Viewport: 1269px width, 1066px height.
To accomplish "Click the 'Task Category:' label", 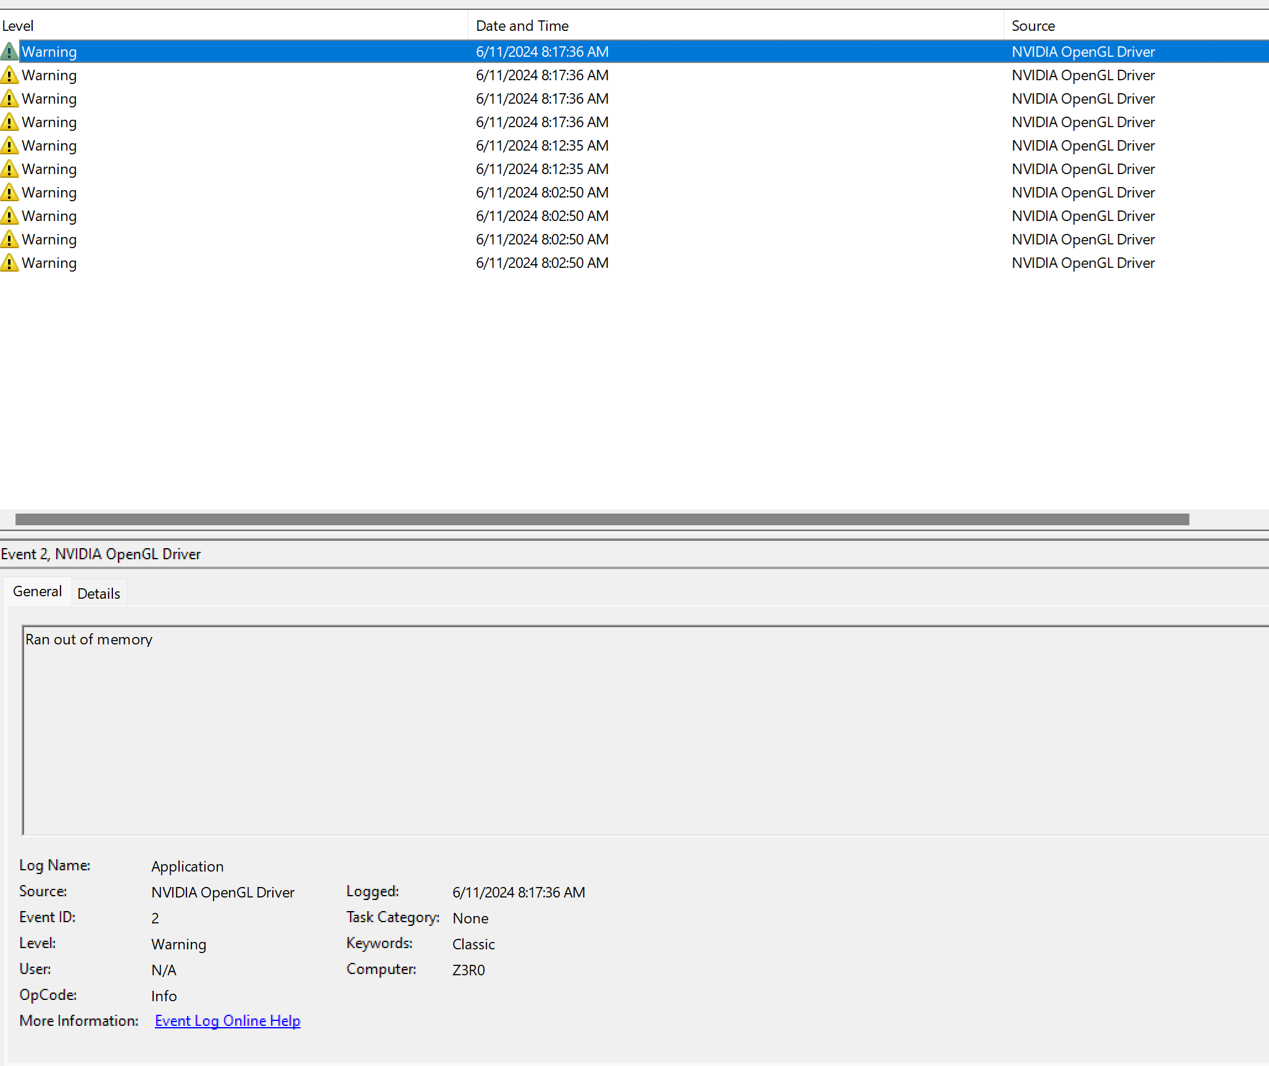I will pos(393,917).
